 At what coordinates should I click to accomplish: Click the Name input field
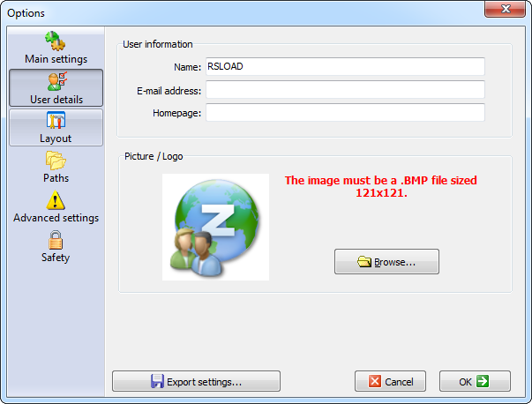coord(345,66)
